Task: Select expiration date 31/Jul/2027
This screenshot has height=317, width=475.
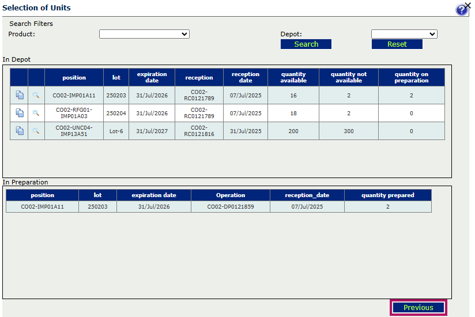Action: [x=152, y=131]
